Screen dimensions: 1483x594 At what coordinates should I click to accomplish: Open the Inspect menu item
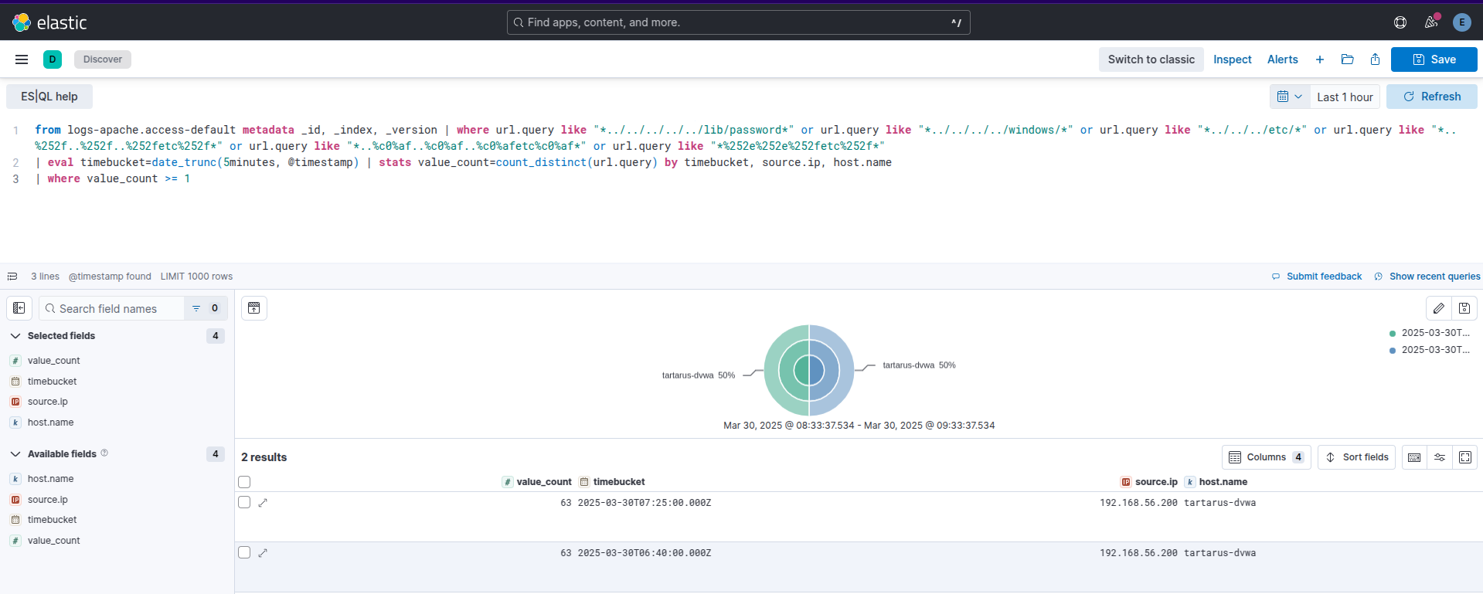(x=1232, y=59)
